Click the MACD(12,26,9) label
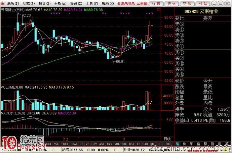The image size is (232, 153). click(x=13, y=113)
